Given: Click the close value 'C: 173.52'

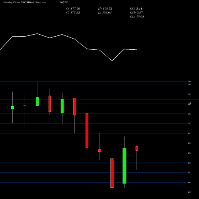Looking at the screenshot, I should coord(73,13).
